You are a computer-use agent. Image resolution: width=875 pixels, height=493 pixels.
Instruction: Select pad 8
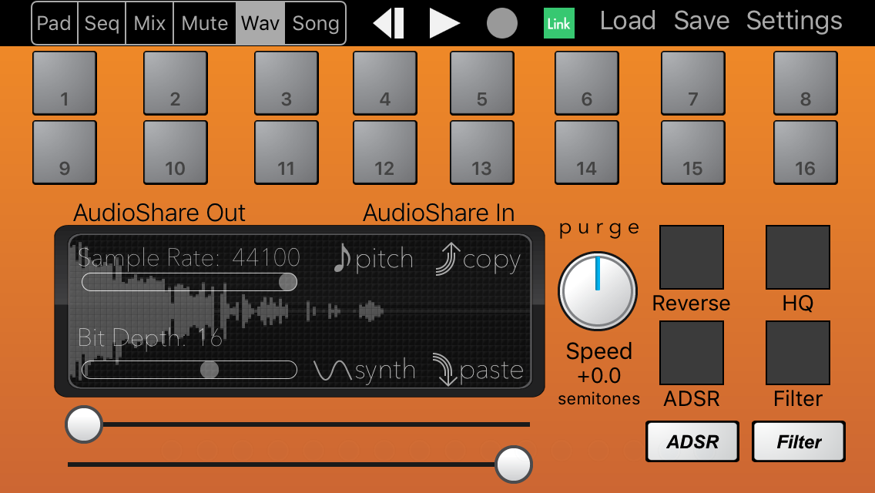[805, 82]
